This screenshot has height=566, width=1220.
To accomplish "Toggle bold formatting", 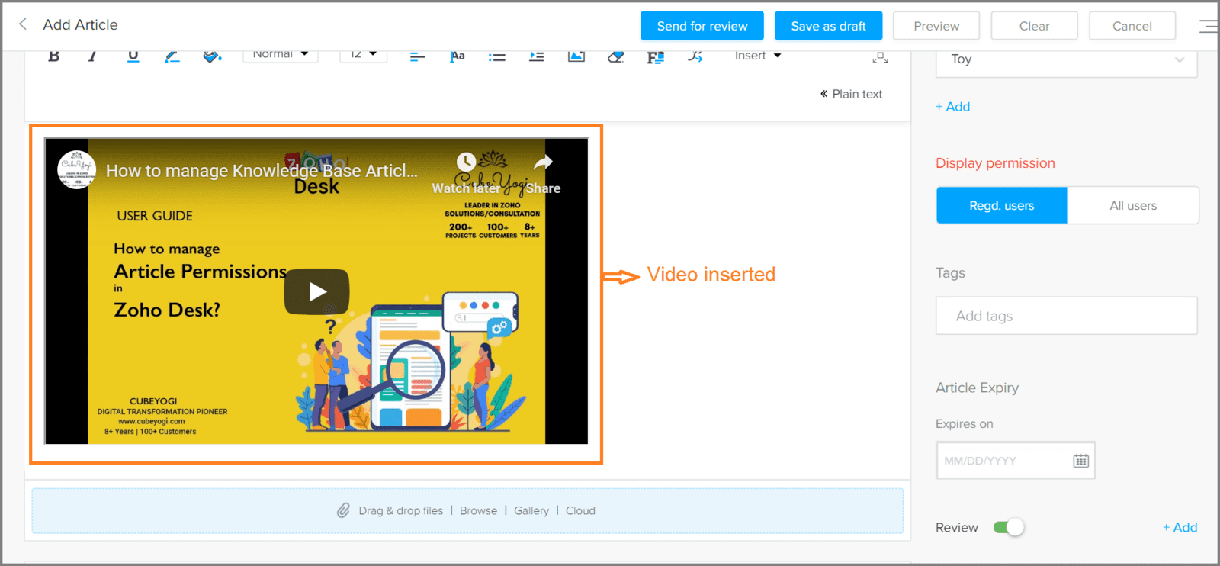I will coord(54,56).
